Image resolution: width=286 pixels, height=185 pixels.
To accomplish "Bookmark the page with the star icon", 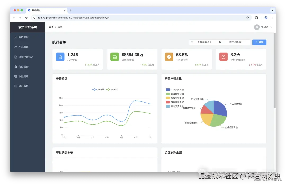I will (247, 17).
